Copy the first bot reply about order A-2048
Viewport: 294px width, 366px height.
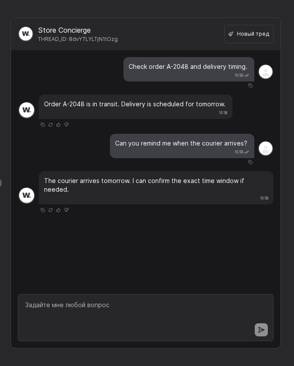click(43, 125)
